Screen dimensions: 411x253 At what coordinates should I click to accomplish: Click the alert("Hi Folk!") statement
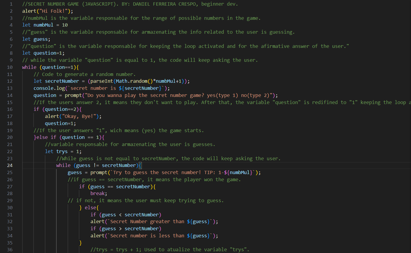pyautogui.click(x=48, y=11)
